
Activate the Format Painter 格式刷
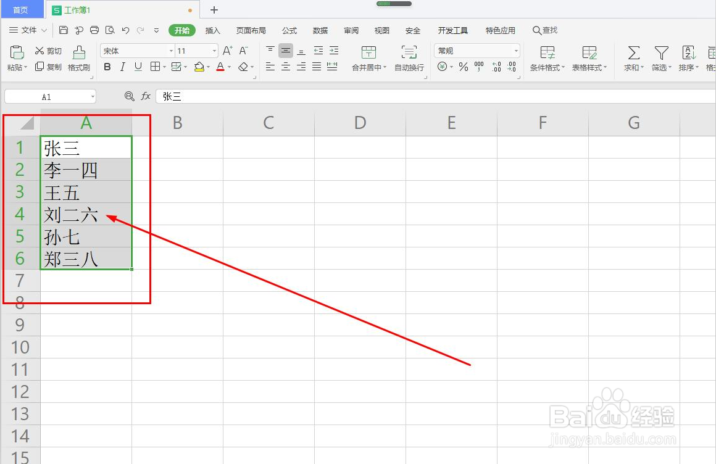tap(79, 59)
